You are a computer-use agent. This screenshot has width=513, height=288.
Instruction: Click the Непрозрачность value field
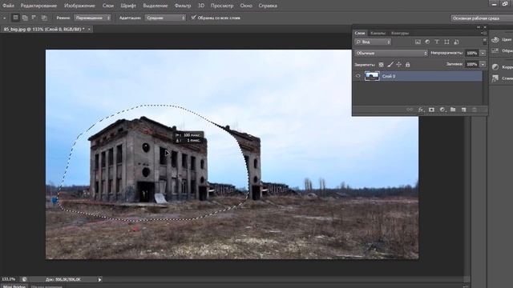click(472, 53)
